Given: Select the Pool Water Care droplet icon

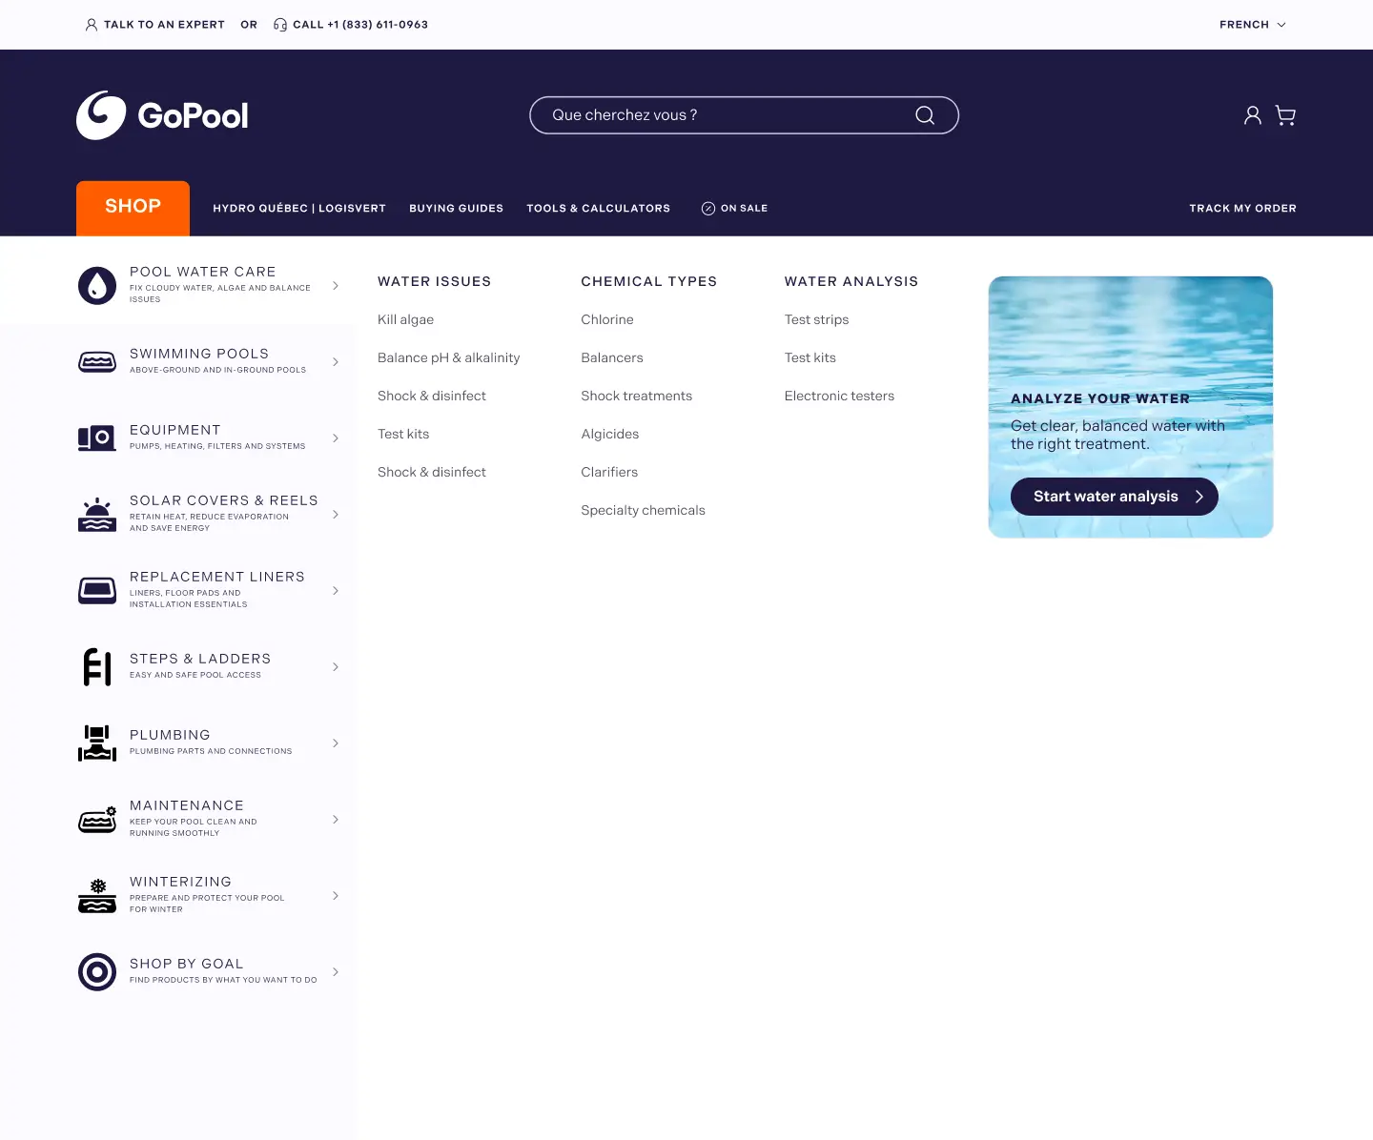Looking at the screenshot, I should click(x=97, y=286).
